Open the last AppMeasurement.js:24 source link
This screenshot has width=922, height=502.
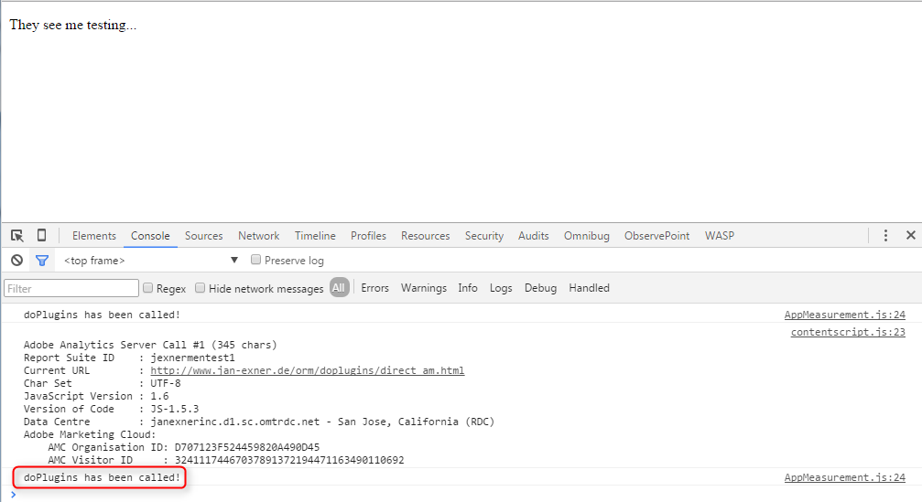point(844,478)
